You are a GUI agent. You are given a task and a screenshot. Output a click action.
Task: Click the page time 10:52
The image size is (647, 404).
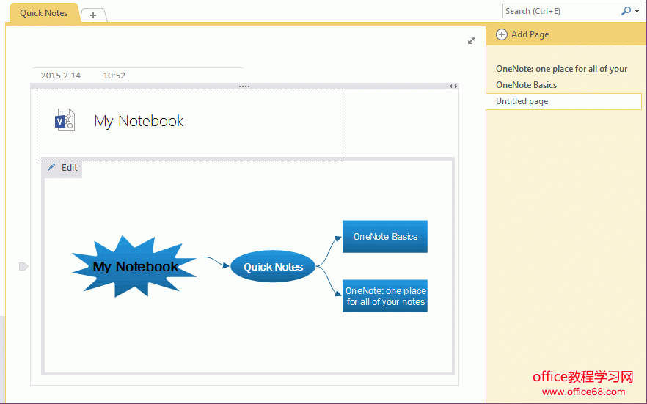(x=114, y=76)
